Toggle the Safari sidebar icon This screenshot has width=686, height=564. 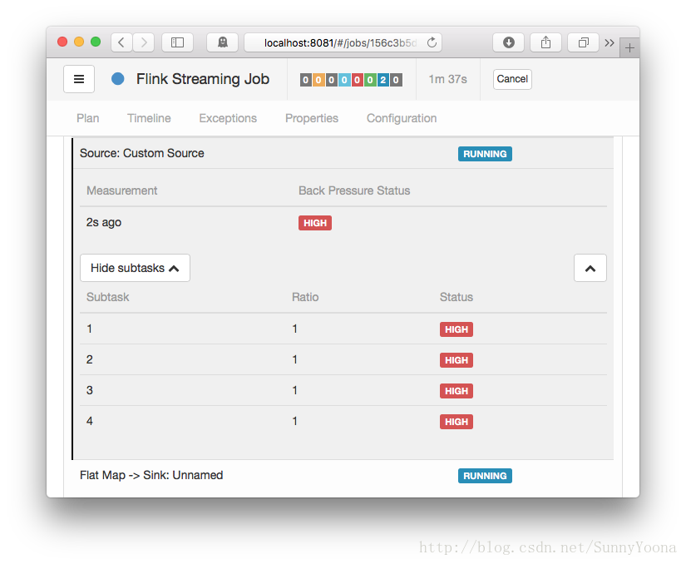(x=177, y=42)
